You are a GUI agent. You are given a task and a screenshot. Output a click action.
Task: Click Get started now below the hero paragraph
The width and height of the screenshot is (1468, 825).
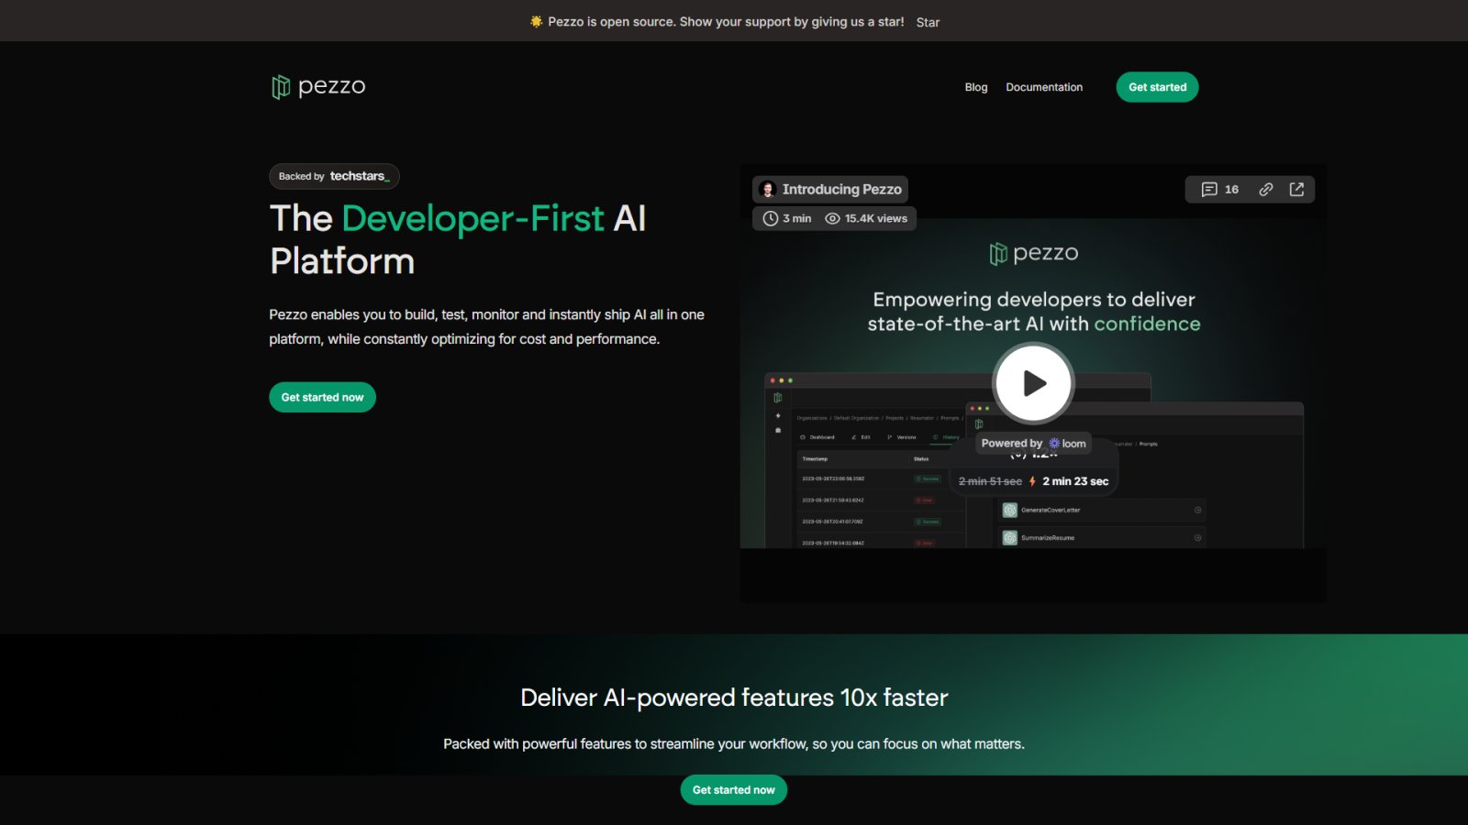322,397
